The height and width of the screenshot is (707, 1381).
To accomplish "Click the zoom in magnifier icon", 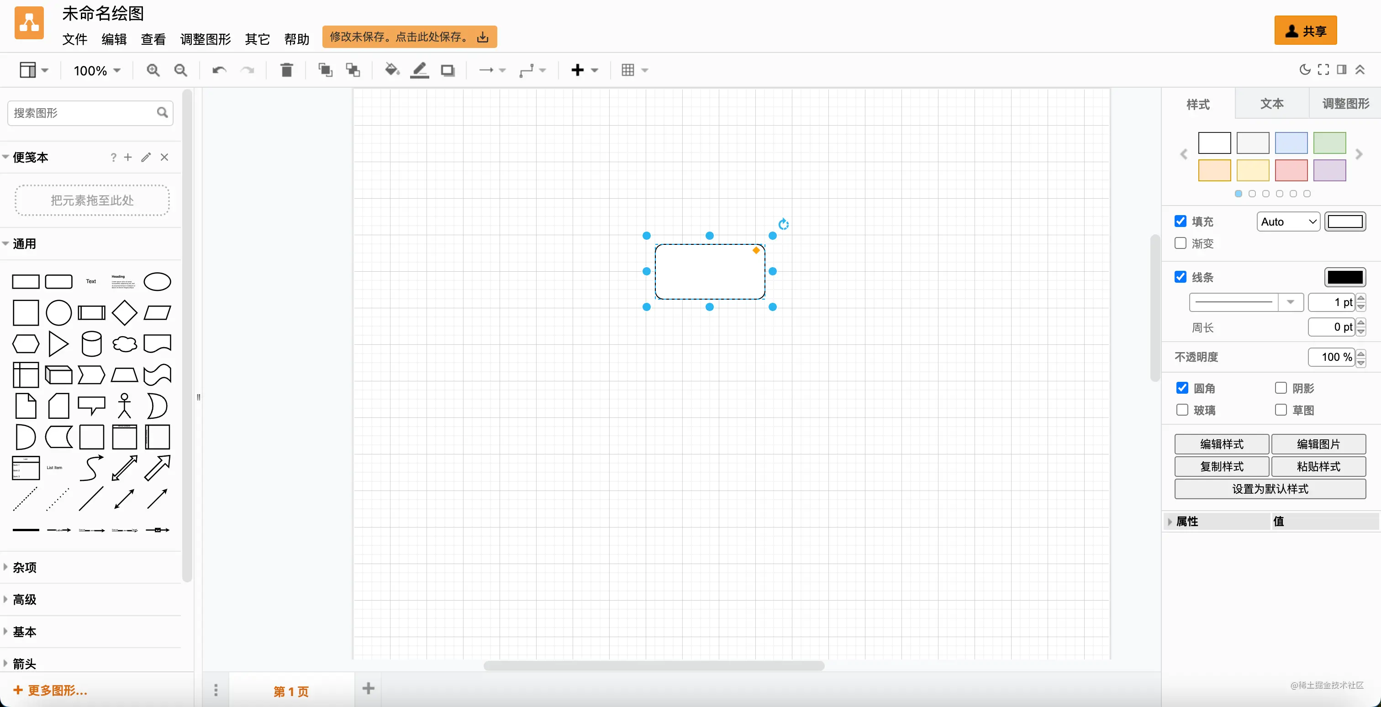I will tap(153, 70).
